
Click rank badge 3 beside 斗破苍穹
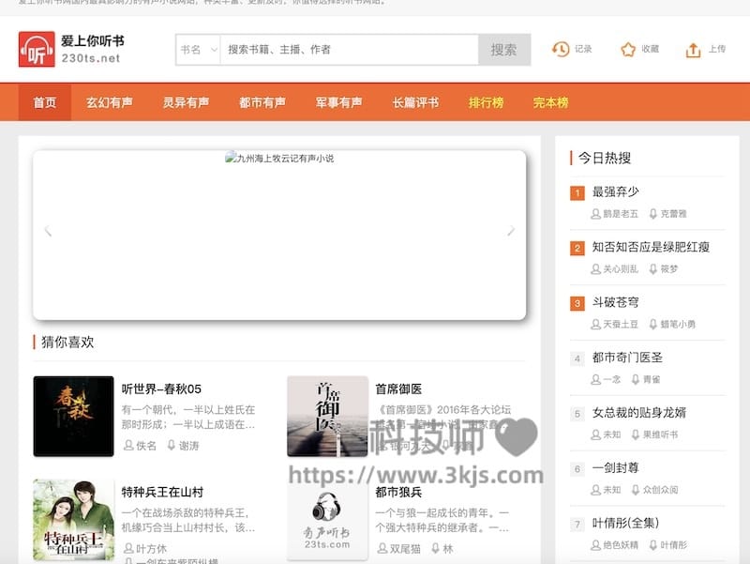click(577, 303)
